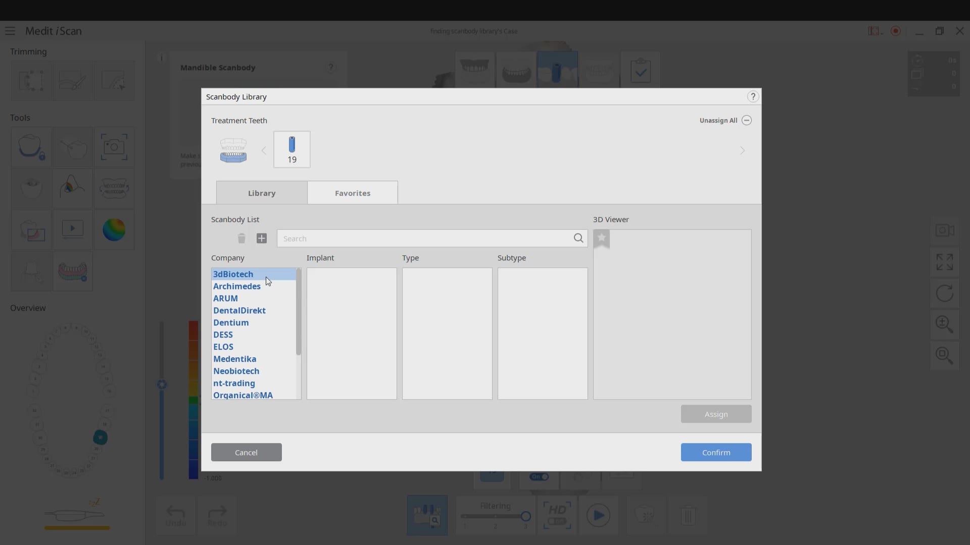This screenshot has width=970, height=545.
Task: Go to next treatment tooth arrow
Action: 742,150
